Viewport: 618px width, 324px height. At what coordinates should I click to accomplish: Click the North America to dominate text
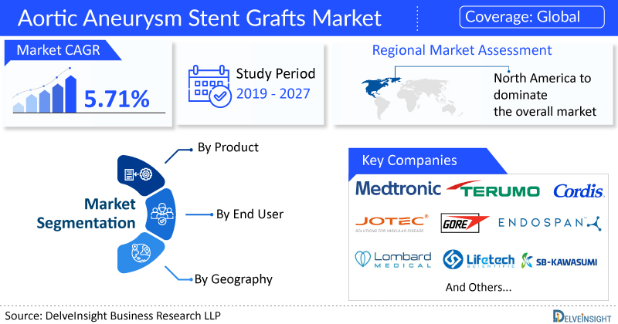tap(545, 95)
